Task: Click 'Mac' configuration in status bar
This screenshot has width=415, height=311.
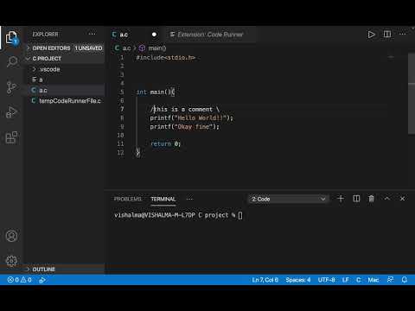Action: click(x=373, y=280)
